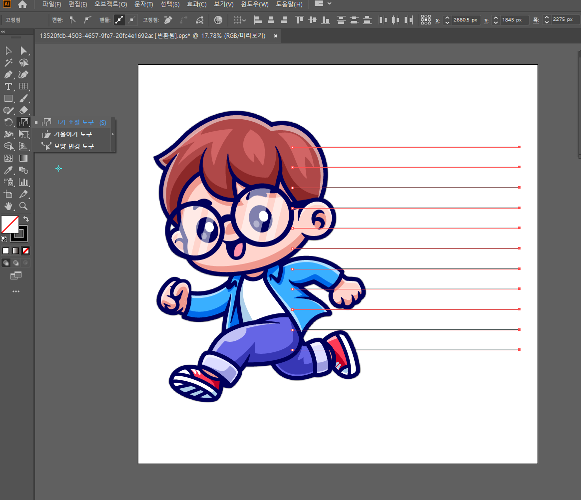Pick the Paintbrush tool
The width and height of the screenshot is (581, 500).
(x=23, y=98)
